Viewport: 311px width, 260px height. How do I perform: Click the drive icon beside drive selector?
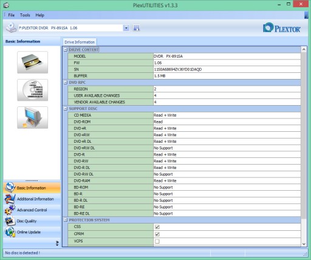click(11, 27)
